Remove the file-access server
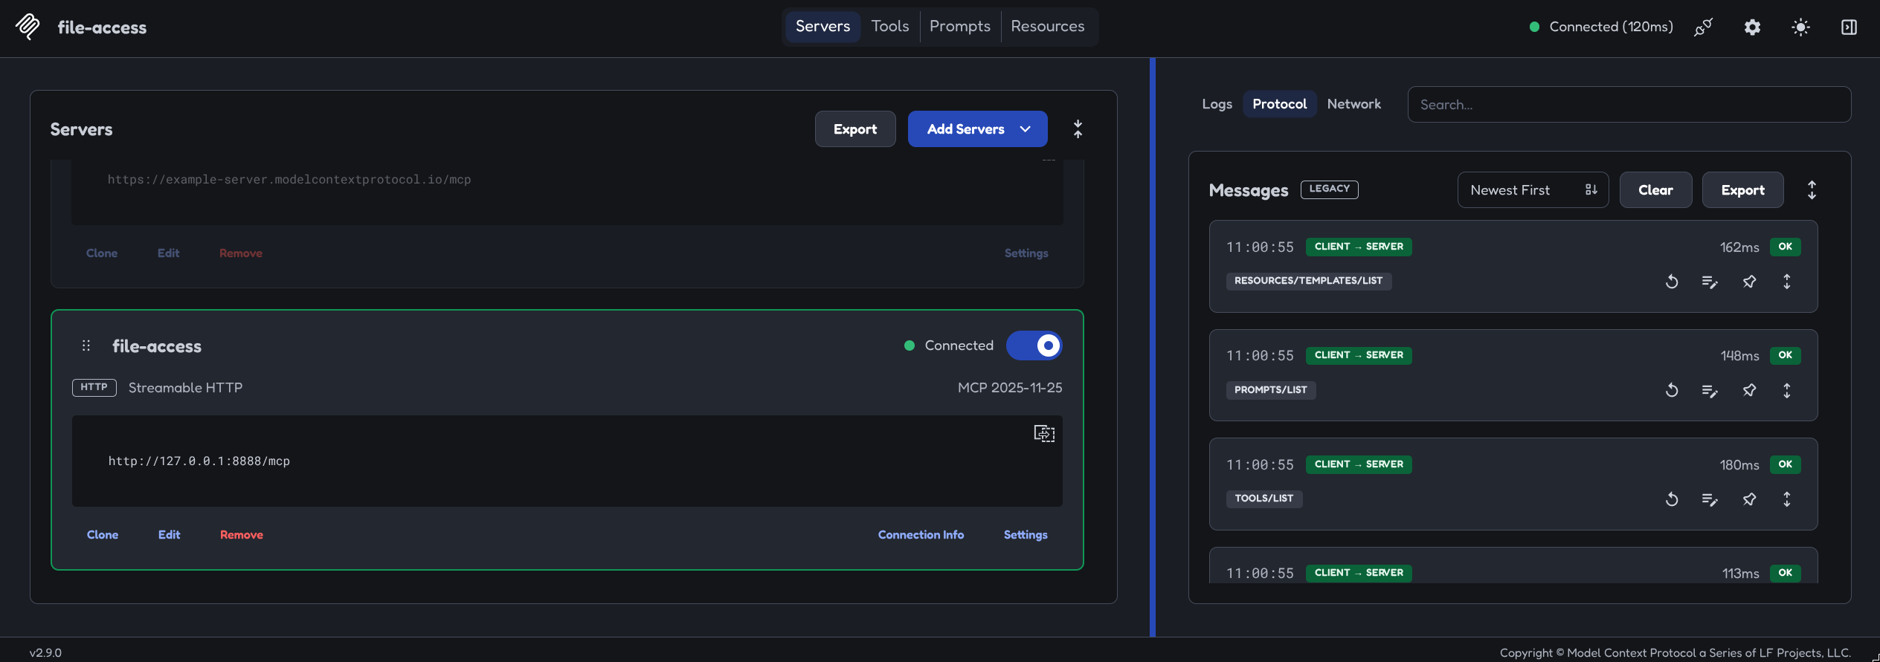The height and width of the screenshot is (662, 1880). (242, 535)
